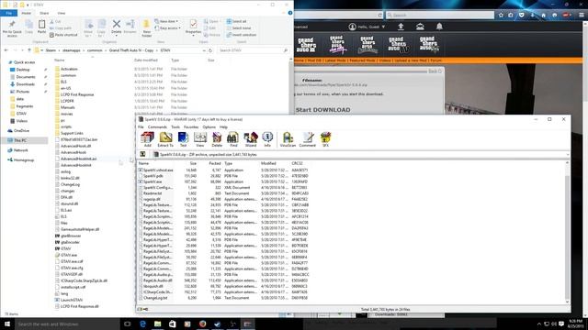
Task: Open the File menu in WinRAR
Action: pos(141,127)
